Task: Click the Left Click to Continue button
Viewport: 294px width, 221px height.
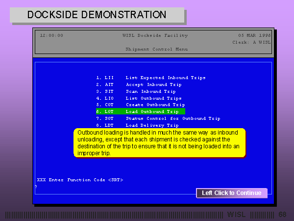Action: point(232,193)
